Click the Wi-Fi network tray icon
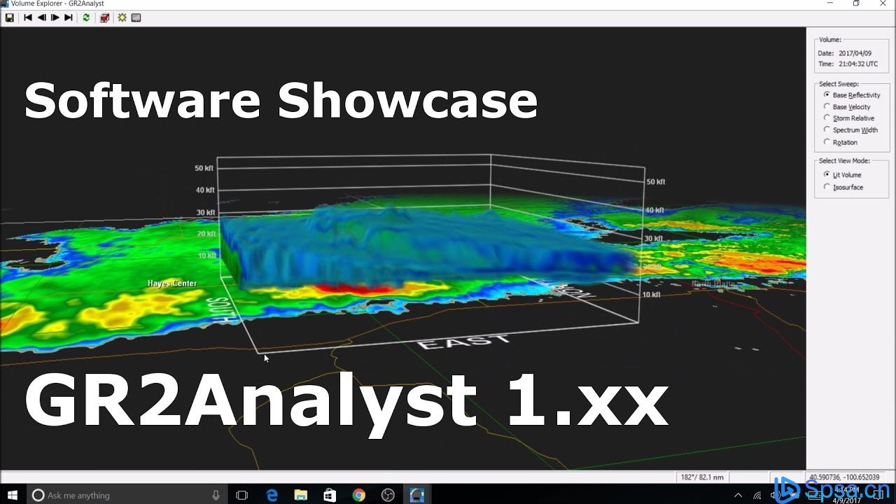 click(757, 495)
